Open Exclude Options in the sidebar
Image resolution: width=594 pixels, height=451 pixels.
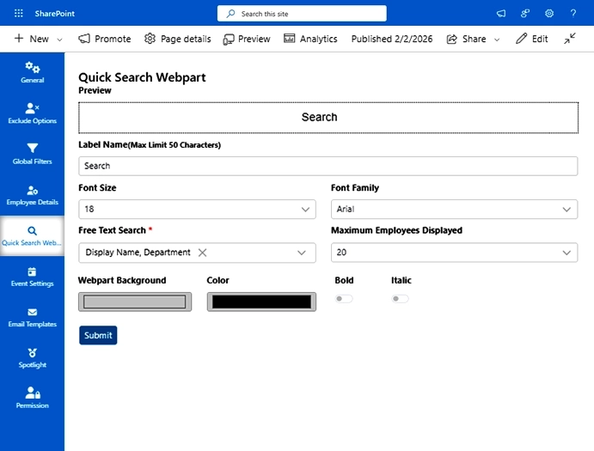32,113
